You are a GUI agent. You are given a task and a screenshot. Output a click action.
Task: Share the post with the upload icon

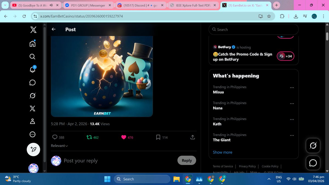(192, 137)
